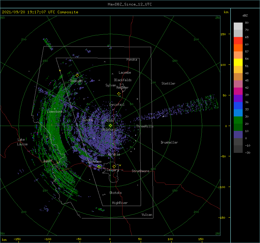Pick the bright green 20-30 dBZ swatch
Screen dimensions: 260x243
(x=238, y=120)
